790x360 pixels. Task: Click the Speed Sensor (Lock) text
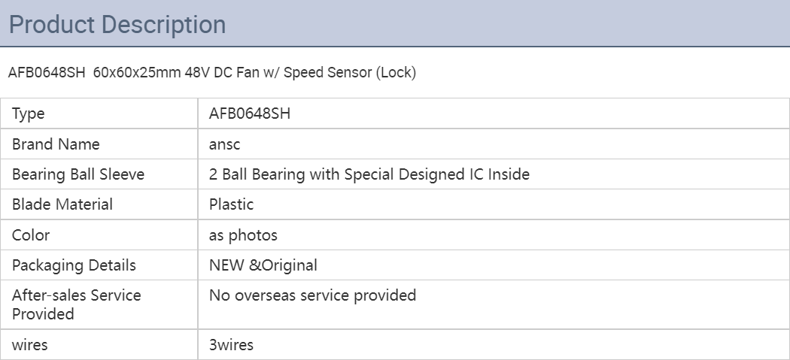(350, 72)
